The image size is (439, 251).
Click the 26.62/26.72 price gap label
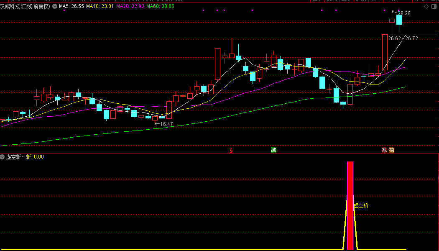click(403, 38)
